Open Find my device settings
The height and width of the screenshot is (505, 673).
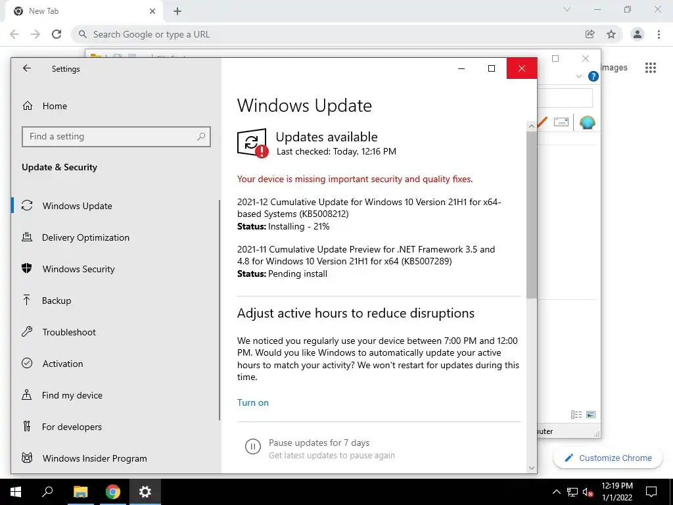(x=72, y=395)
